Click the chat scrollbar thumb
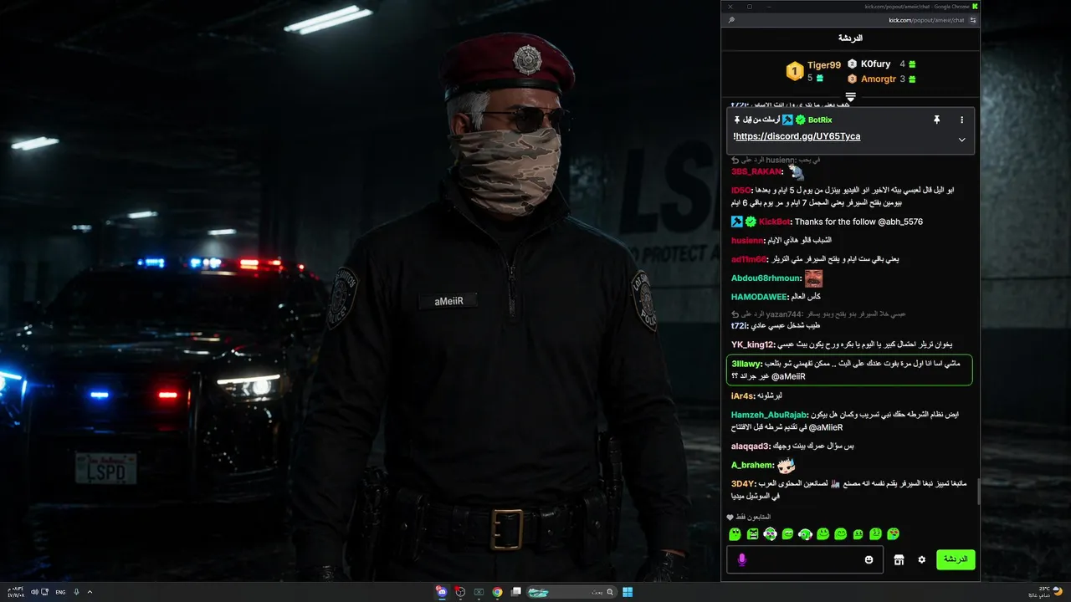This screenshot has height=602, width=1071. coord(978,492)
